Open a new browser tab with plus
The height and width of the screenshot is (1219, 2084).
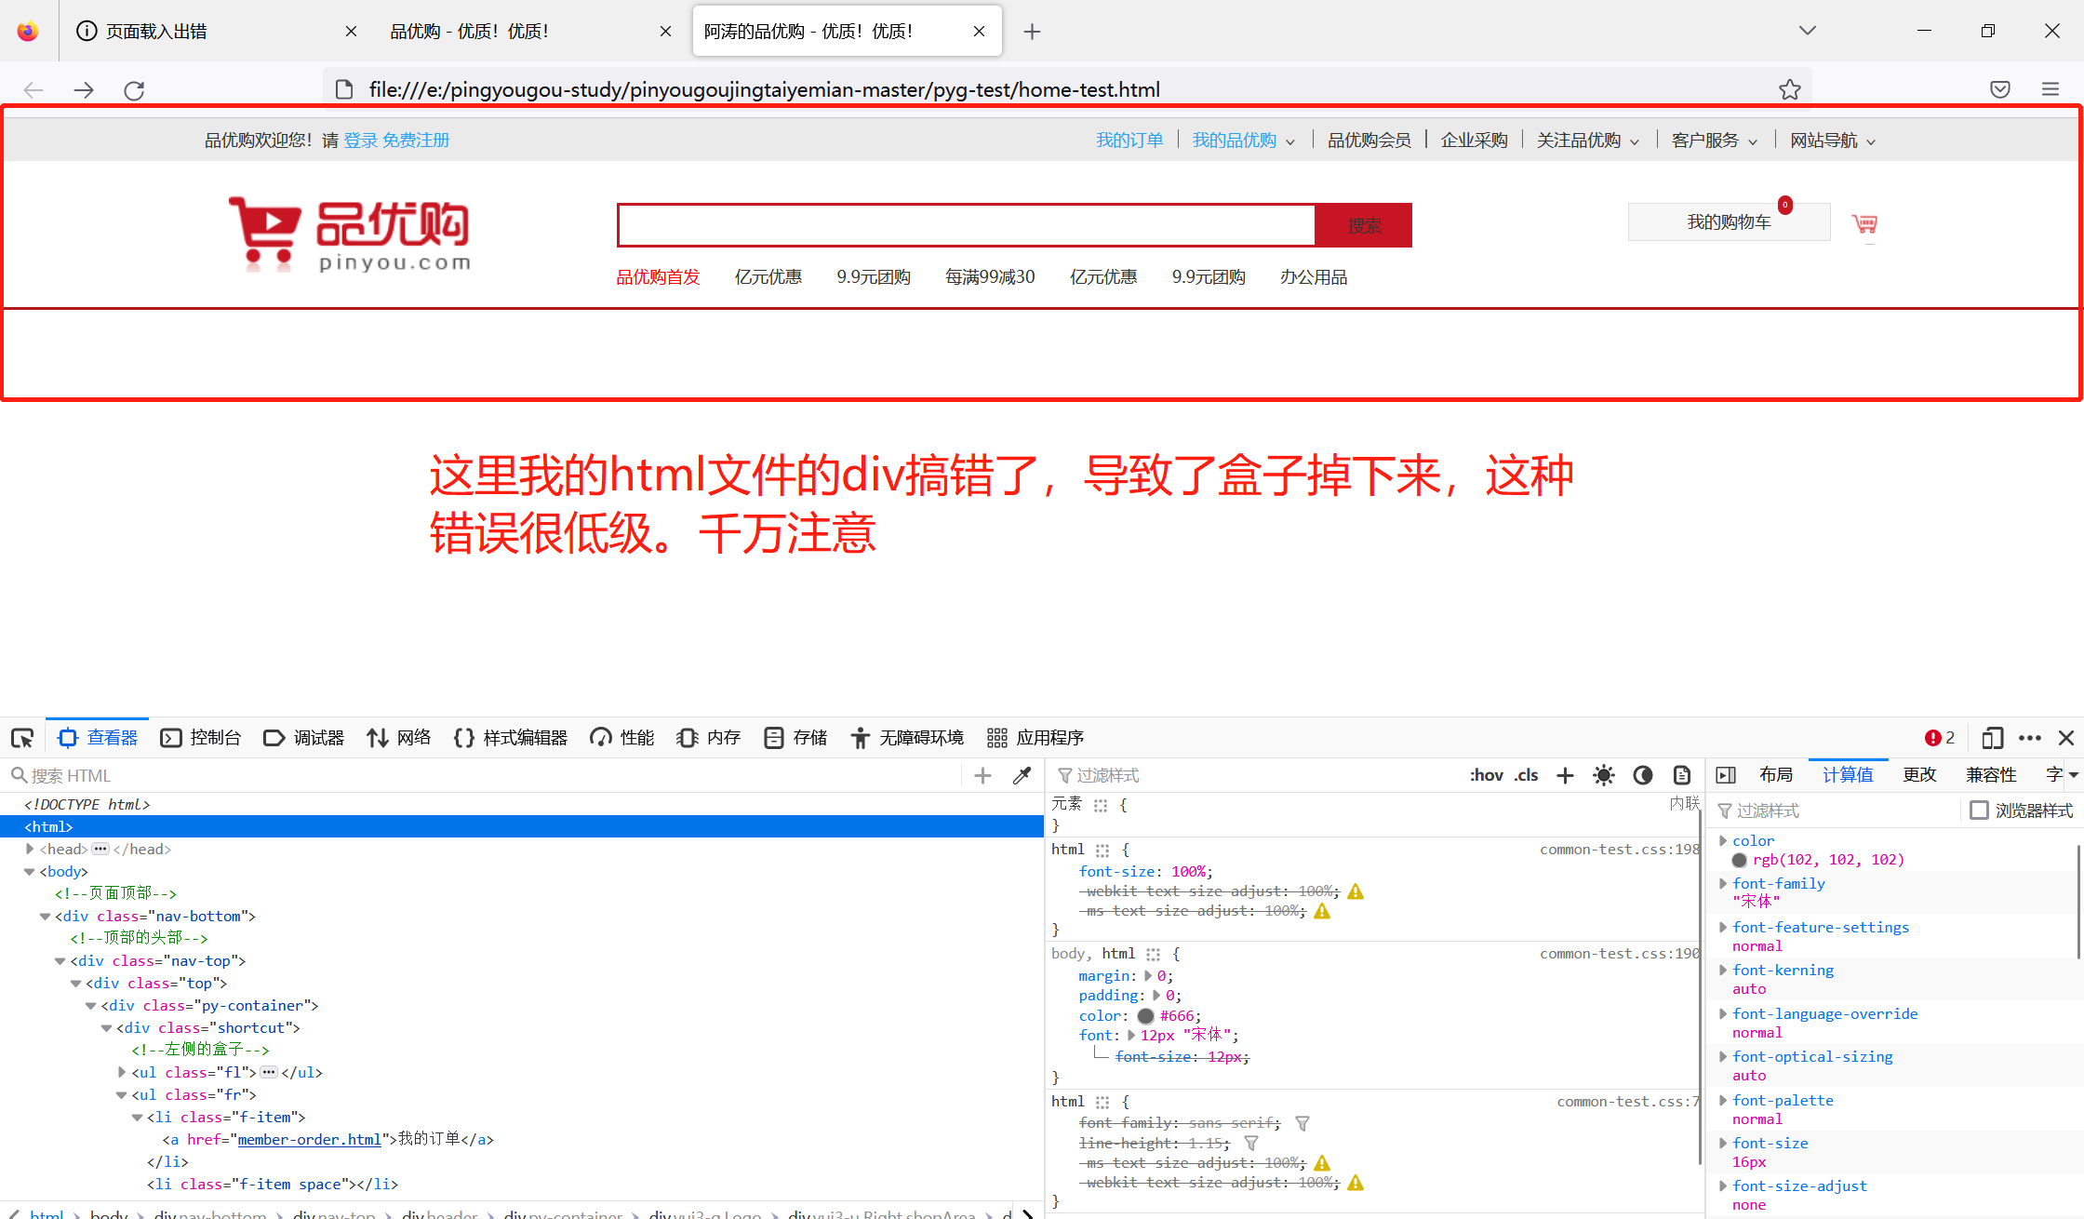click(x=1032, y=32)
